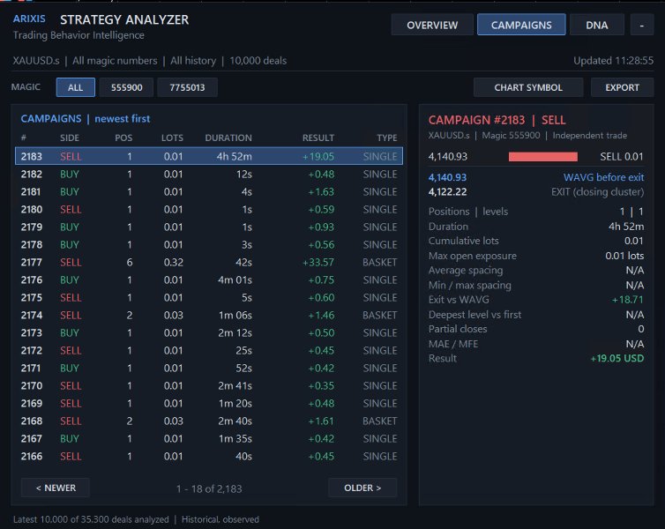Select campaign row 2173
The image size is (665, 529).
coord(209,332)
